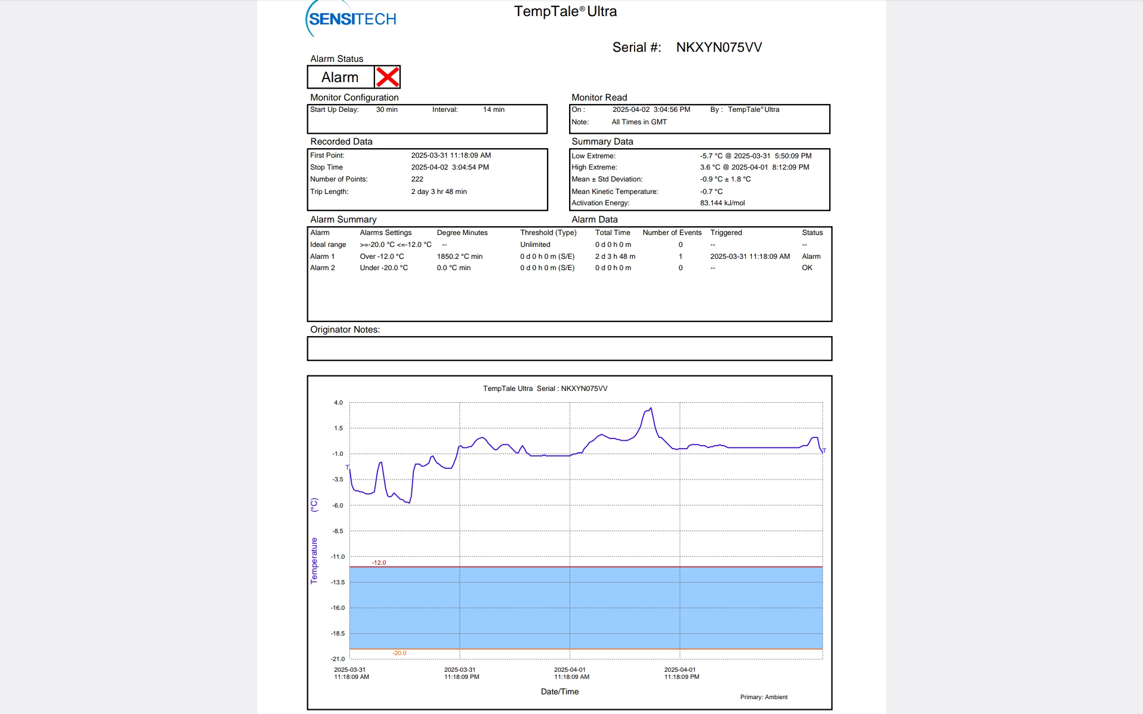
Task: Click the Monitor Configuration heading
Action: pos(354,98)
